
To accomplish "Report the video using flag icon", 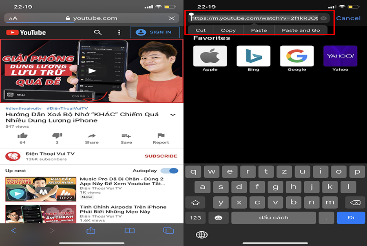I will (x=161, y=136).
